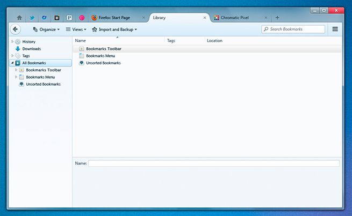Switch to the Firefox Start Page tab
352x216 pixels.
point(118,18)
